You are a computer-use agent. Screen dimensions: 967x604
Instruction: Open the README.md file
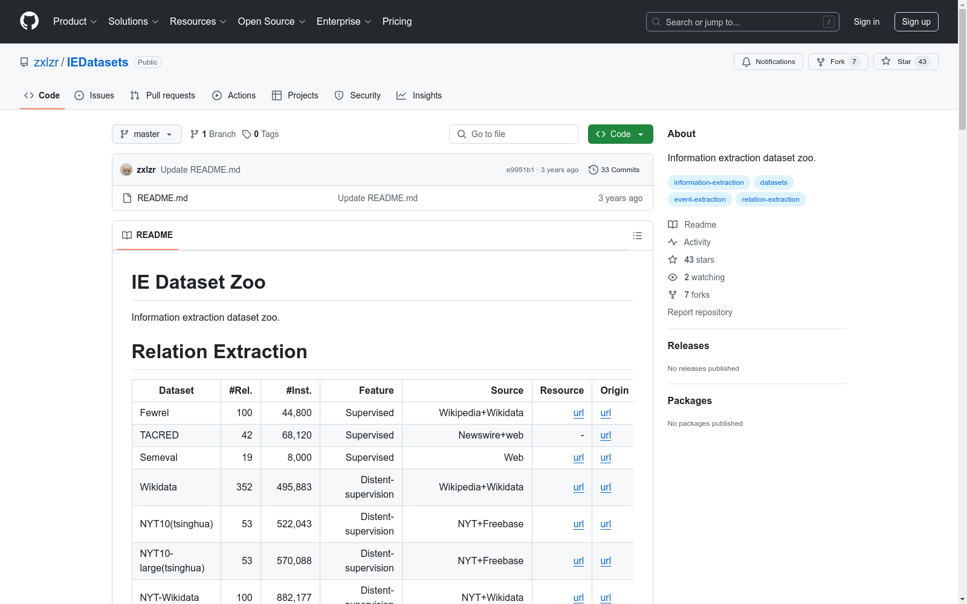163,198
